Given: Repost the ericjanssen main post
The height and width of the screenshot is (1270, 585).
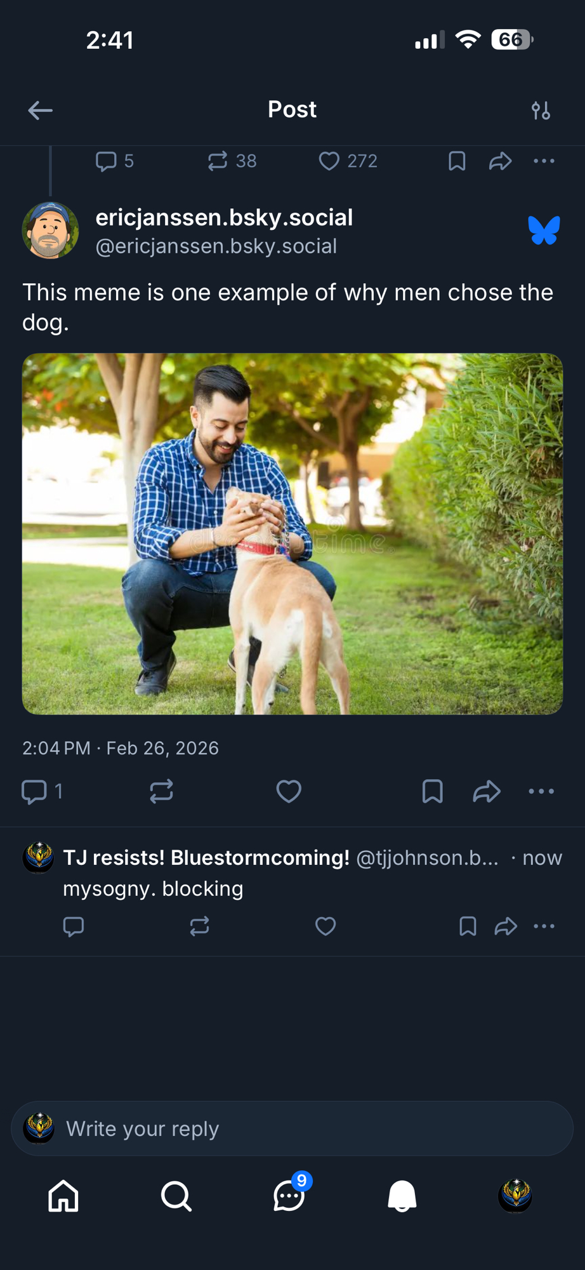Looking at the screenshot, I should 161,791.
